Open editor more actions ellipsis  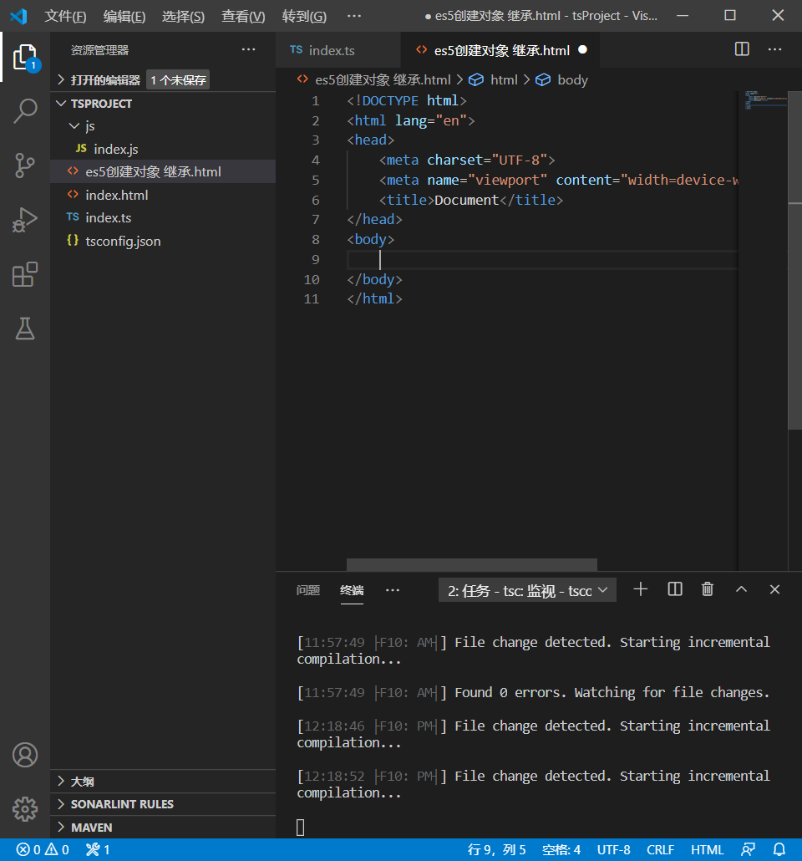pyautogui.click(x=774, y=49)
